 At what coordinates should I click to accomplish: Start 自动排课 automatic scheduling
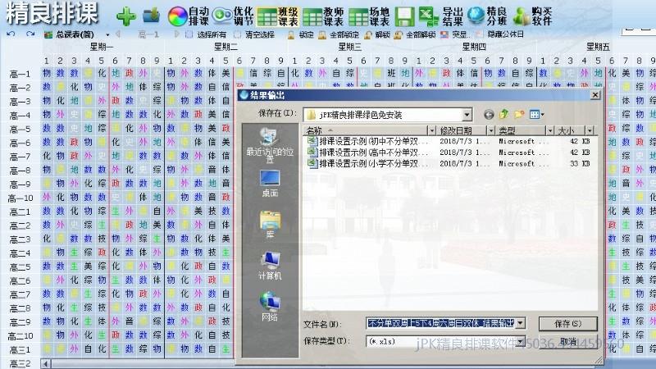[x=189, y=16]
